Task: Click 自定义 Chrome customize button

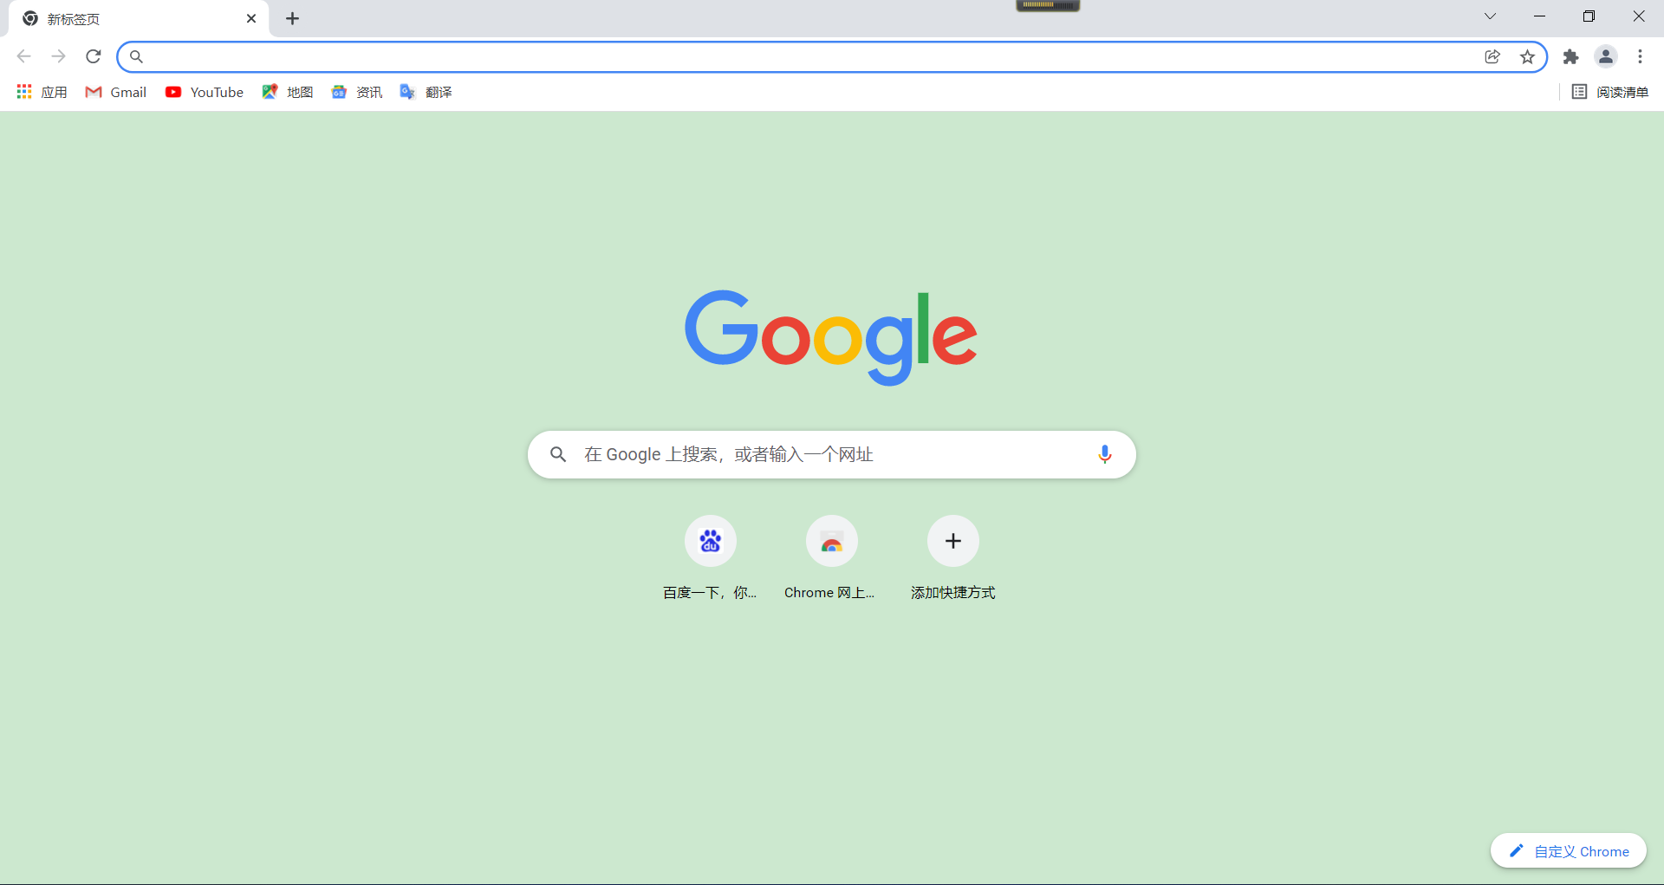Action: [1569, 851]
